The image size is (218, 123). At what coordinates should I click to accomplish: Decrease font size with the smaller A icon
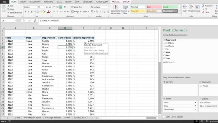[50, 7]
